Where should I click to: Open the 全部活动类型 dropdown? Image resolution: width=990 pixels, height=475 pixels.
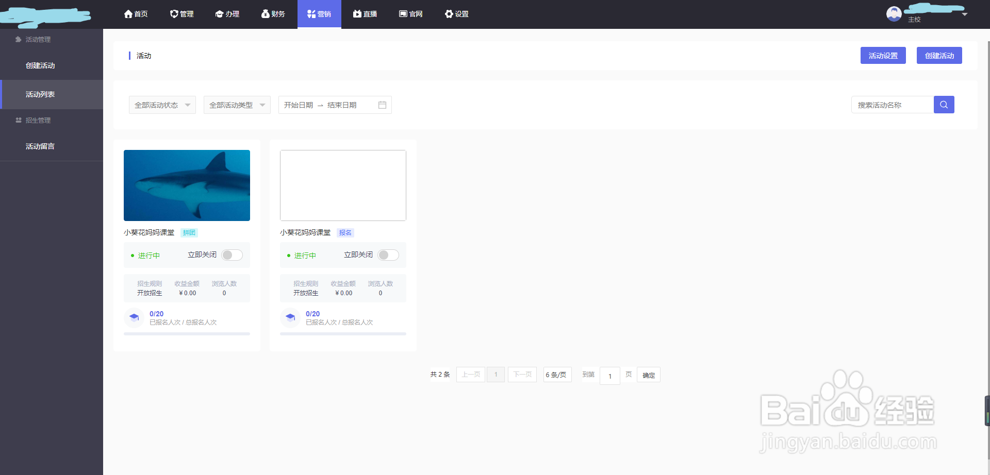click(237, 105)
